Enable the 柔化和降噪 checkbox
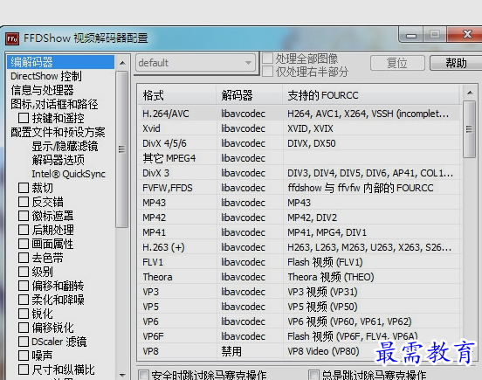Image resolution: width=482 pixels, height=380 pixels. coord(24,300)
